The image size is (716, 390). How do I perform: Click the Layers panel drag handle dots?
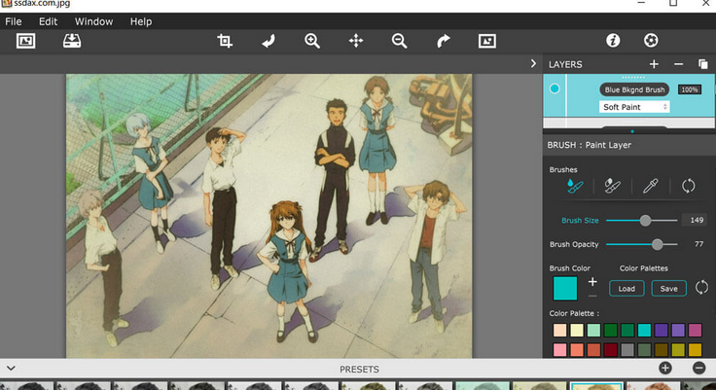633,77
